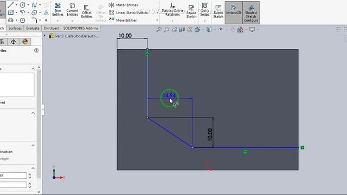The image size is (347, 195).
Task: Collapse the construction options section chevron
Action: [x=33, y=145]
